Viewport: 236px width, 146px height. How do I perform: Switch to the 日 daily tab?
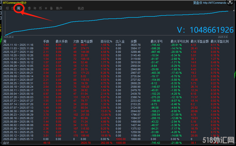tap(13, 8)
